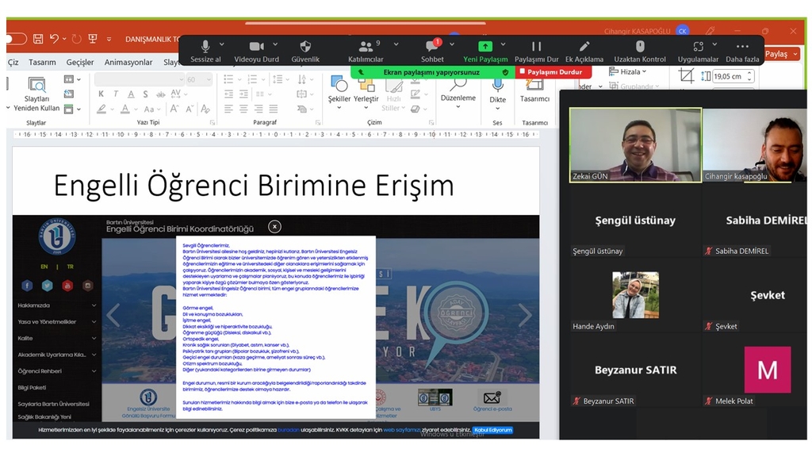The width and height of the screenshot is (812, 457).
Task: Open the Sohbet chat icon
Action: pos(432,47)
